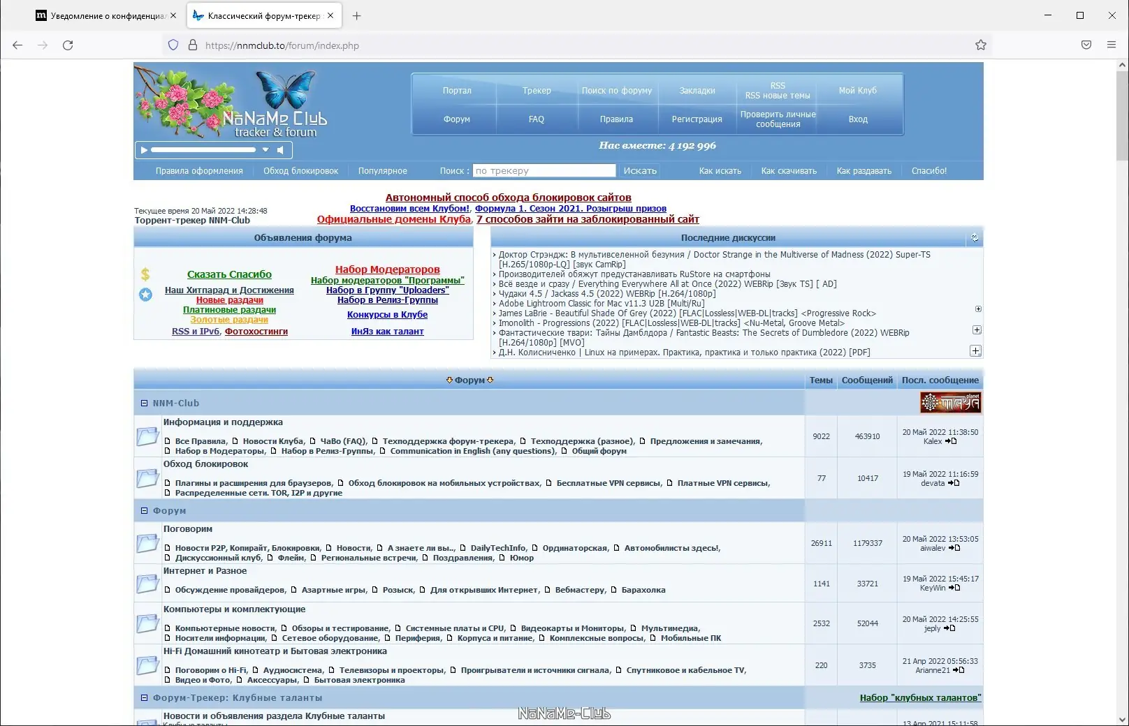The height and width of the screenshot is (726, 1129).
Task: Click the yellow sort arrow beside Форум header
Action: [451, 380]
